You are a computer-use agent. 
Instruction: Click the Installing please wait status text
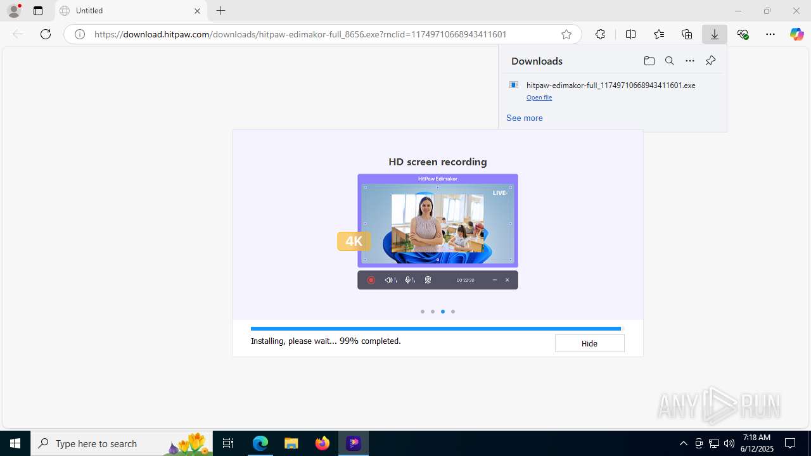coord(326,341)
